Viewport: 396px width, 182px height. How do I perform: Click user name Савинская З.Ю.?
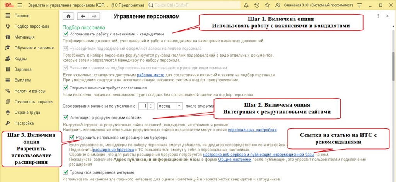pos(319,5)
